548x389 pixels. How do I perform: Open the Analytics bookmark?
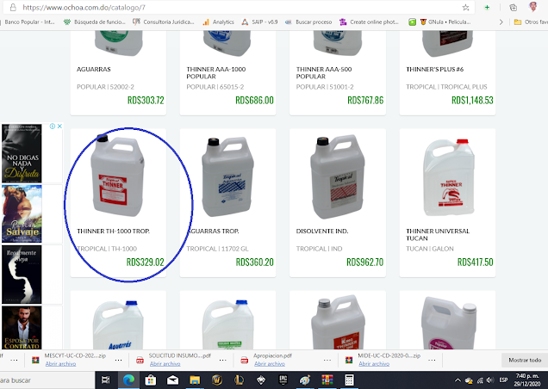click(x=219, y=22)
